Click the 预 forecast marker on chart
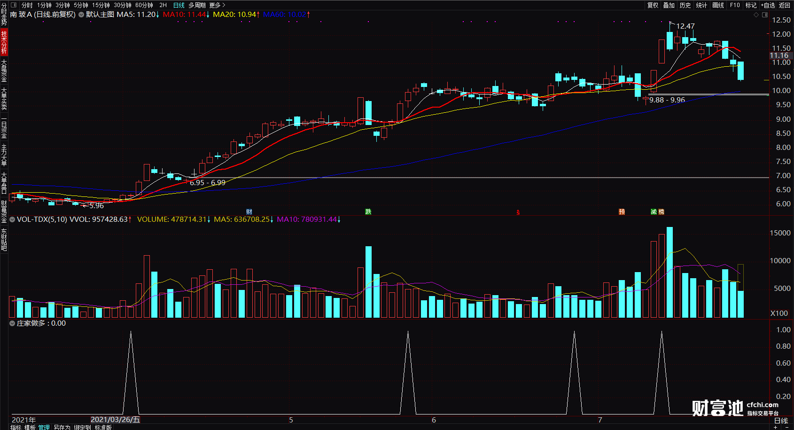Image resolution: width=794 pixels, height=430 pixels. point(622,212)
